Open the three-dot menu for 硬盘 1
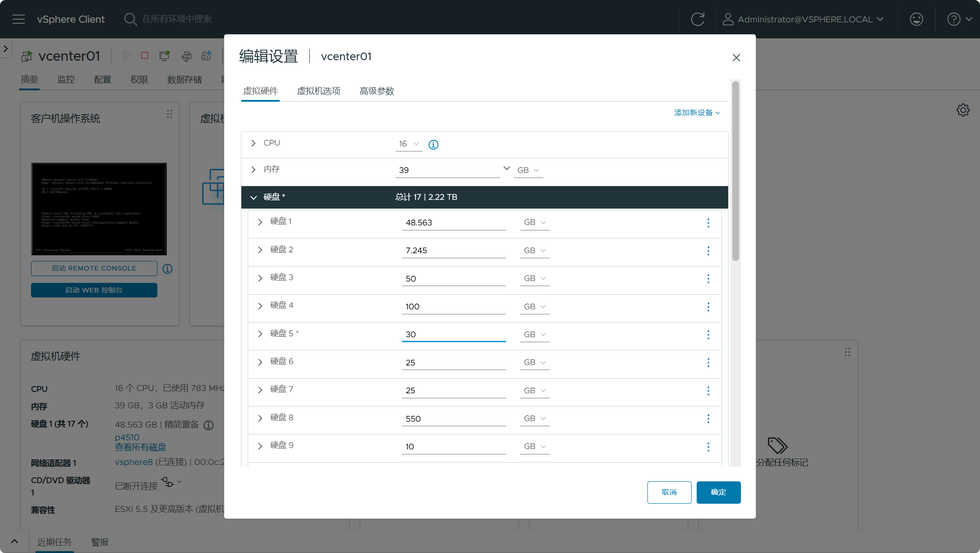 point(708,223)
